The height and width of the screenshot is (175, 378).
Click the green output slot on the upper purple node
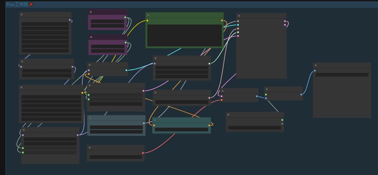125,17
